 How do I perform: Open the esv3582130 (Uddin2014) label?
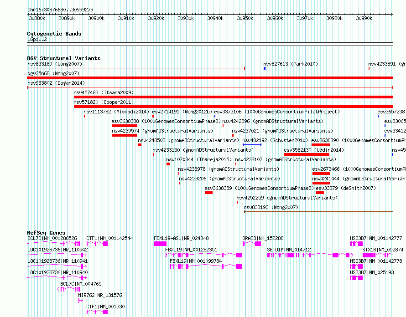(314, 150)
